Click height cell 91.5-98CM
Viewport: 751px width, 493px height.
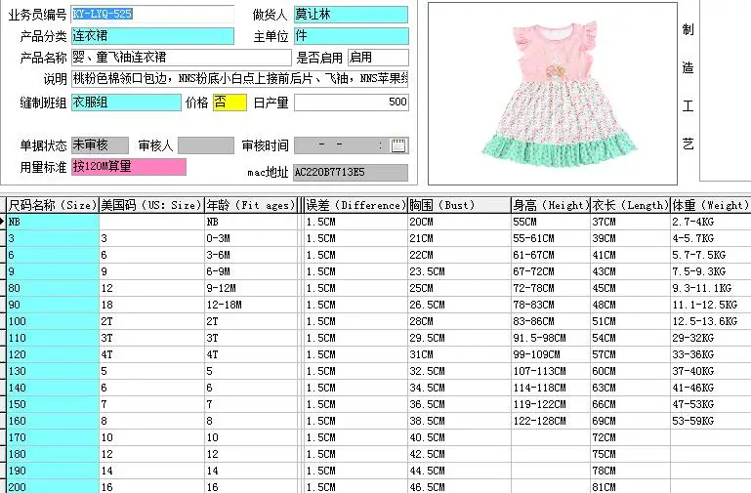(551, 338)
